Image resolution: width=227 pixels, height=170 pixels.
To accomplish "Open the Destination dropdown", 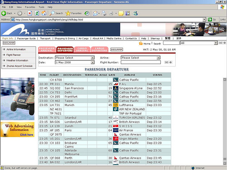I will (x=74, y=58).
